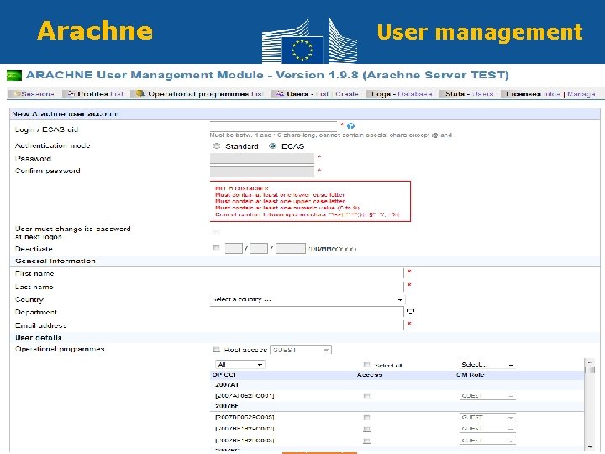Click the 2007AT group header row
The height and width of the screenshot is (454, 605).
397,384
